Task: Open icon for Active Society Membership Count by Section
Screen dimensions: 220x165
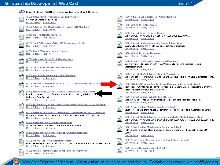Action: [x=120, y=141]
